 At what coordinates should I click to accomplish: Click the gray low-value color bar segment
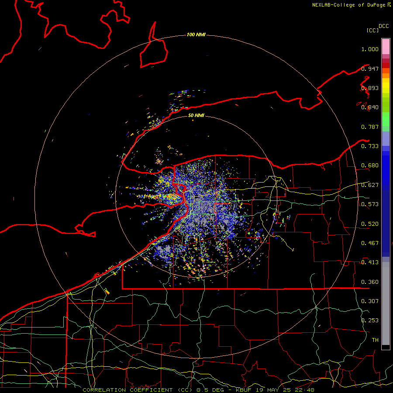[x=386, y=303]
